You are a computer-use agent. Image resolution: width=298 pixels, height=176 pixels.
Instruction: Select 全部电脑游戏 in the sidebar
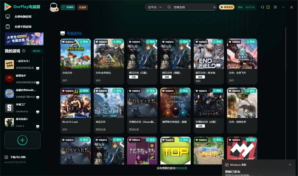point(23,17)
